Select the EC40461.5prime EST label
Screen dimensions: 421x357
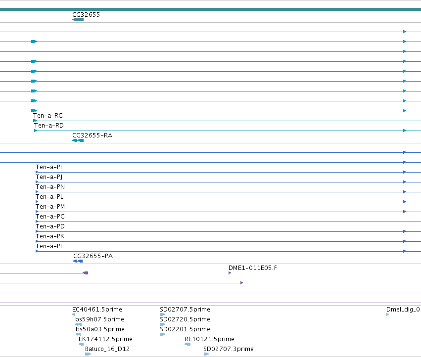(x=97, y=310)
